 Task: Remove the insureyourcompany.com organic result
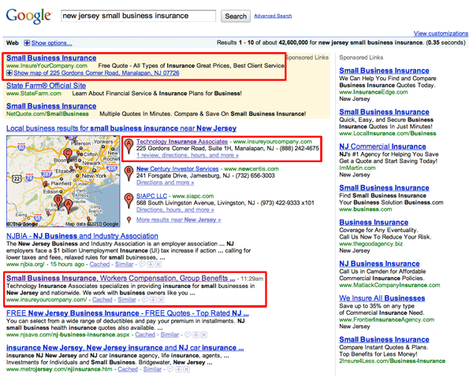point(161,300)
